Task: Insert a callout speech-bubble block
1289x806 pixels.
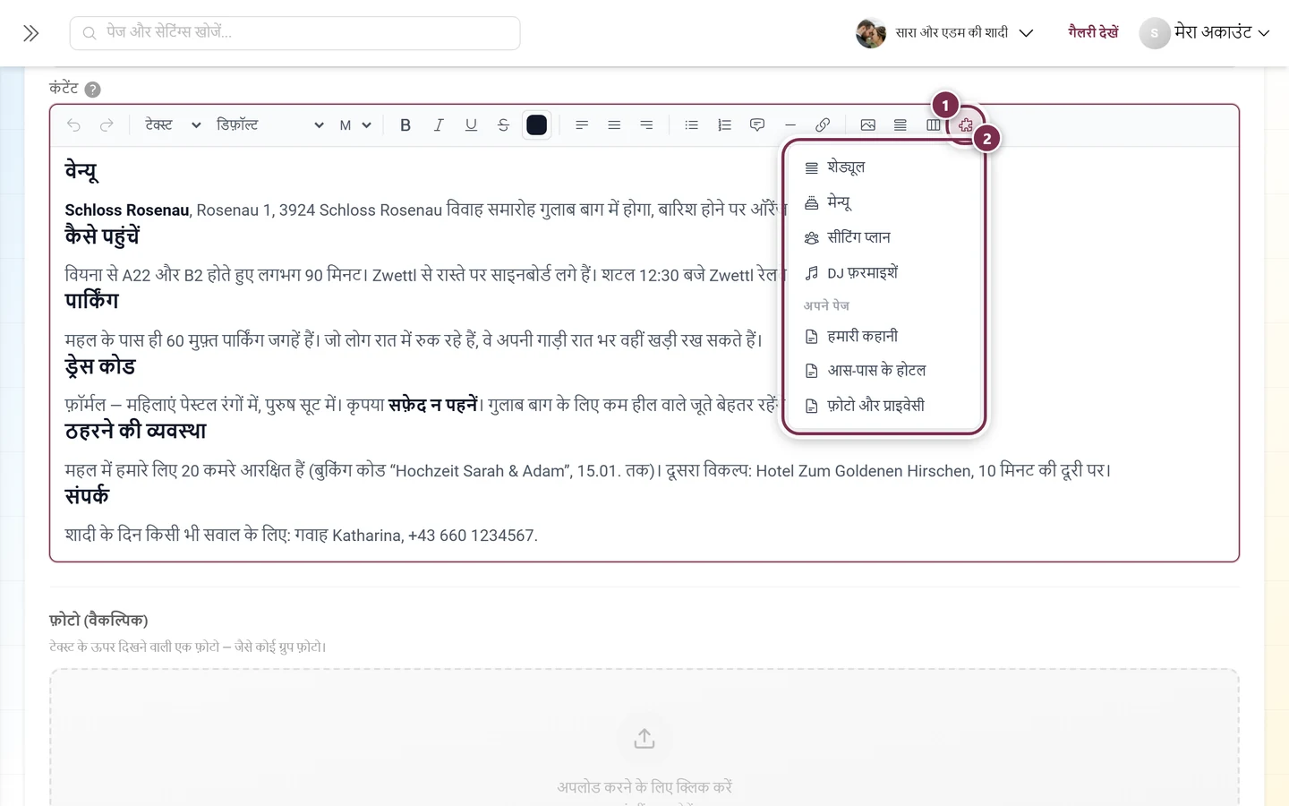Action: (757, 125)
